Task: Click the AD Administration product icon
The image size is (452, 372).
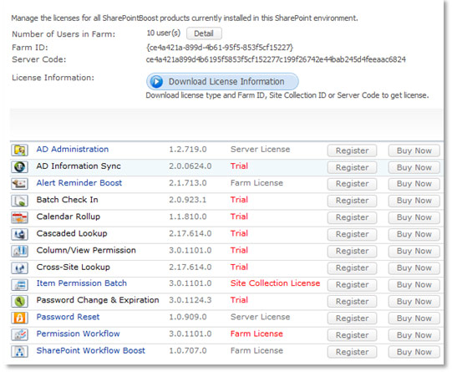Action: coord(19,150)
